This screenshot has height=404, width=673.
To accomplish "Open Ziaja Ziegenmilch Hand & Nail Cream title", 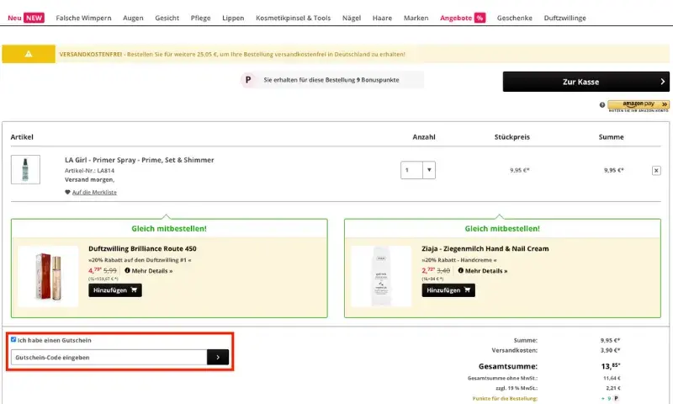I will pyautogui.click(x=485, y=248).
